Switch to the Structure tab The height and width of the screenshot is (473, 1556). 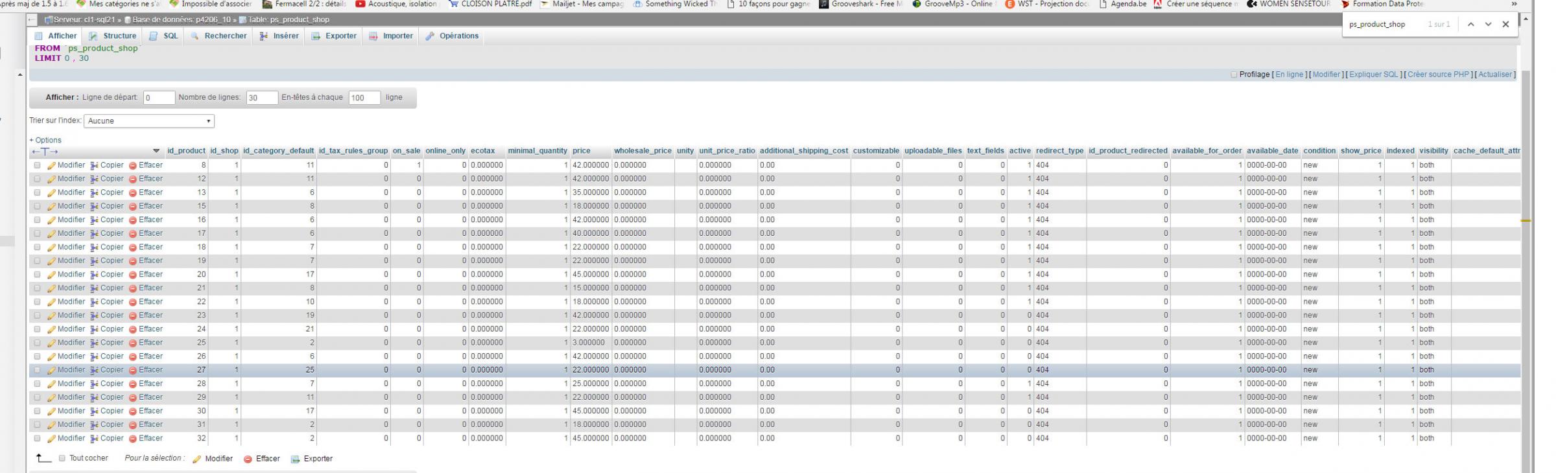(x=113, y=36)
